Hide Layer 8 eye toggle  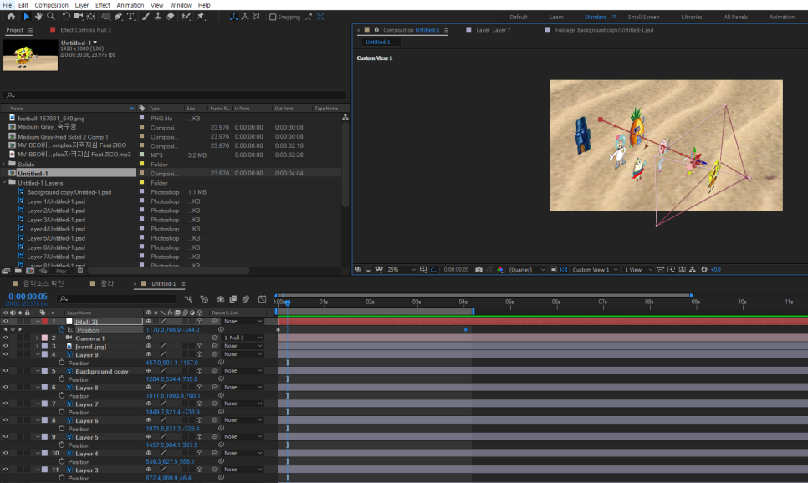[x=6, y=387]
